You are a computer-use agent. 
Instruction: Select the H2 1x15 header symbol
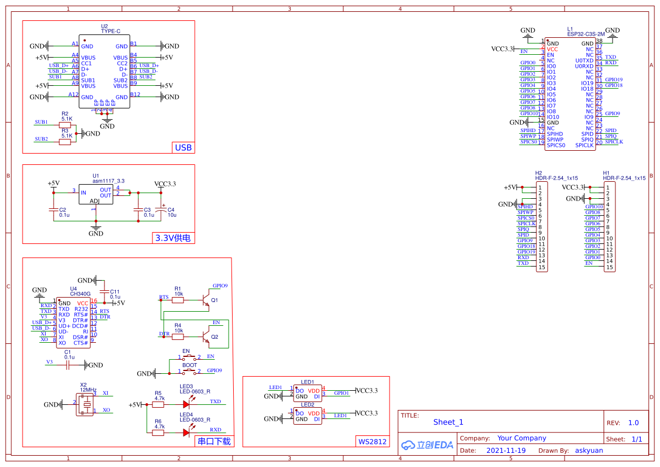point(542,227)
